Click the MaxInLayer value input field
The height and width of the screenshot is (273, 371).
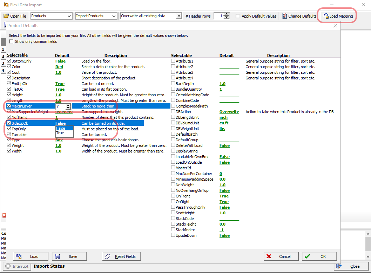[61, 106]
